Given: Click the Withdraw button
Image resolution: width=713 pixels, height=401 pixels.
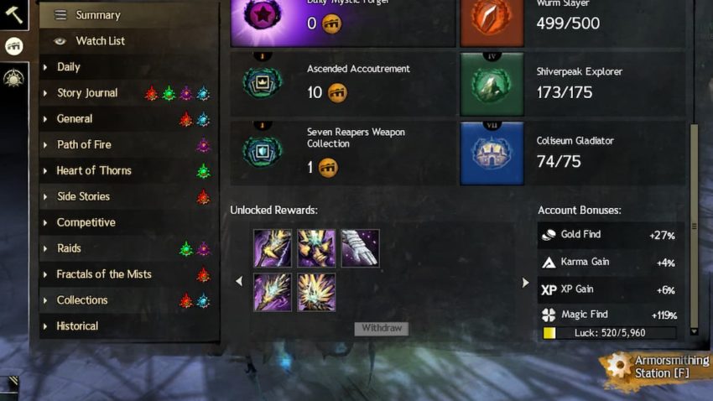Looking at the screenshot, I should click(382, 328).
